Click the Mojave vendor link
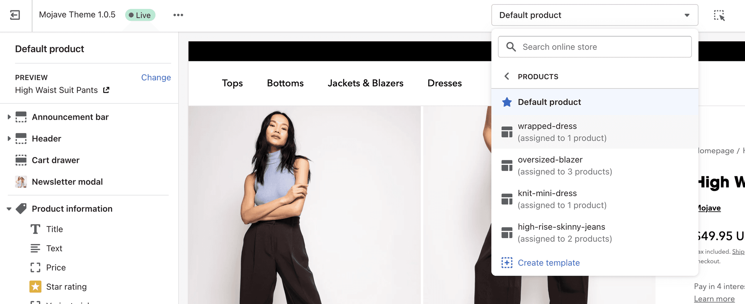Image resolution: width=745 pixels, height=304 pixels. [x=709, y=208]
